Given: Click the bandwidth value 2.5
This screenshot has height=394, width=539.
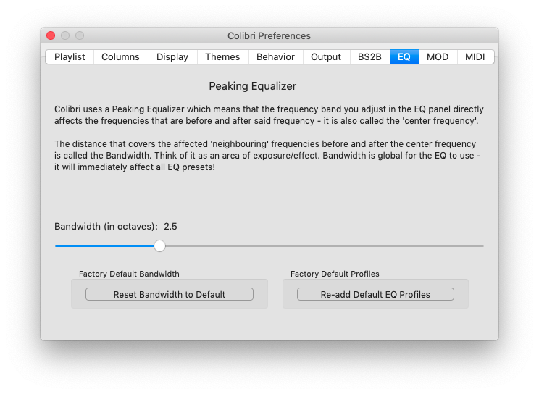Looking at the screenshot, I should [x=170, y=227].
